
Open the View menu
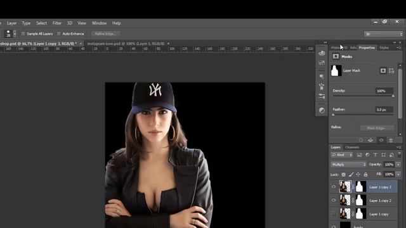pyautogui.click(x=82, y=23)
